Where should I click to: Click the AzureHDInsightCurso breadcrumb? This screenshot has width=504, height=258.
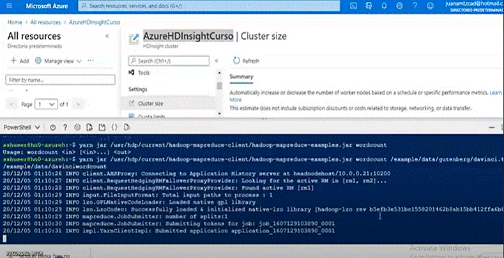click(95, 22)
